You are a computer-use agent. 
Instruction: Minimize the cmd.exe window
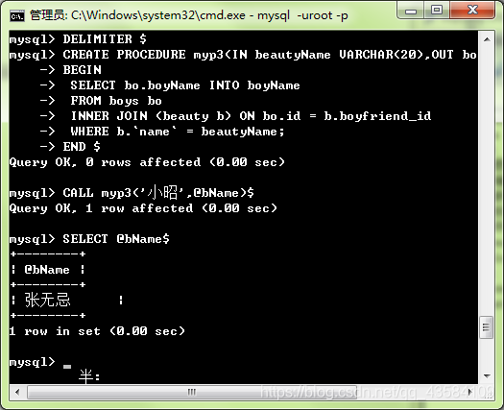pyautogui.click(x=411, y=11)
